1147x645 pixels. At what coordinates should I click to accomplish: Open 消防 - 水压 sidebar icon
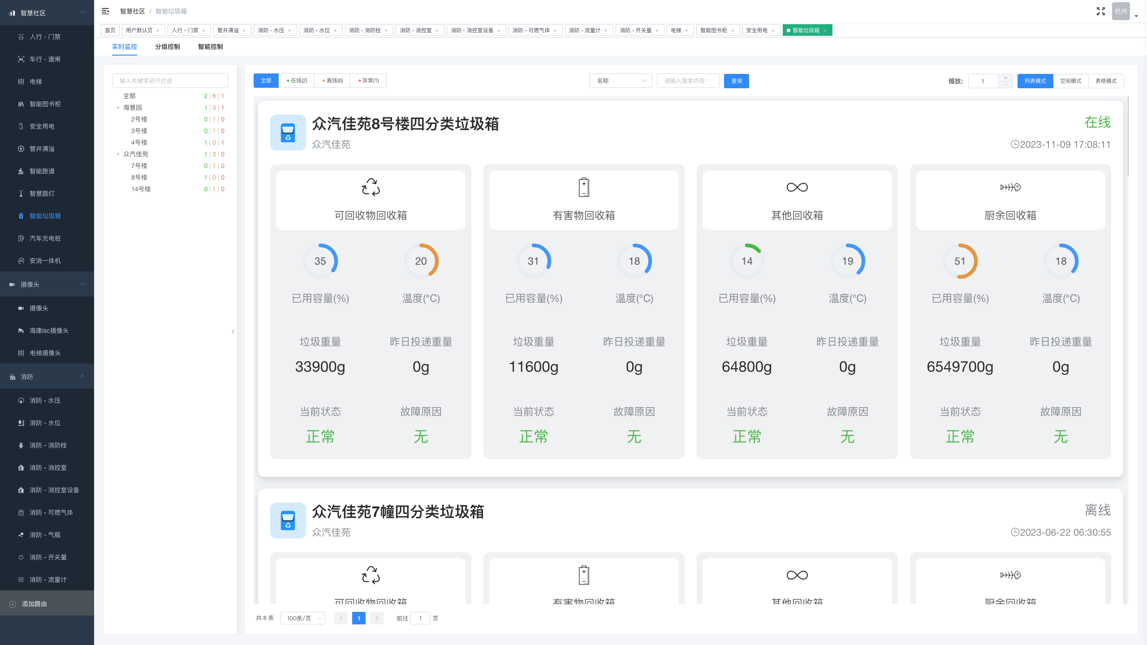(x=21, y=400)
